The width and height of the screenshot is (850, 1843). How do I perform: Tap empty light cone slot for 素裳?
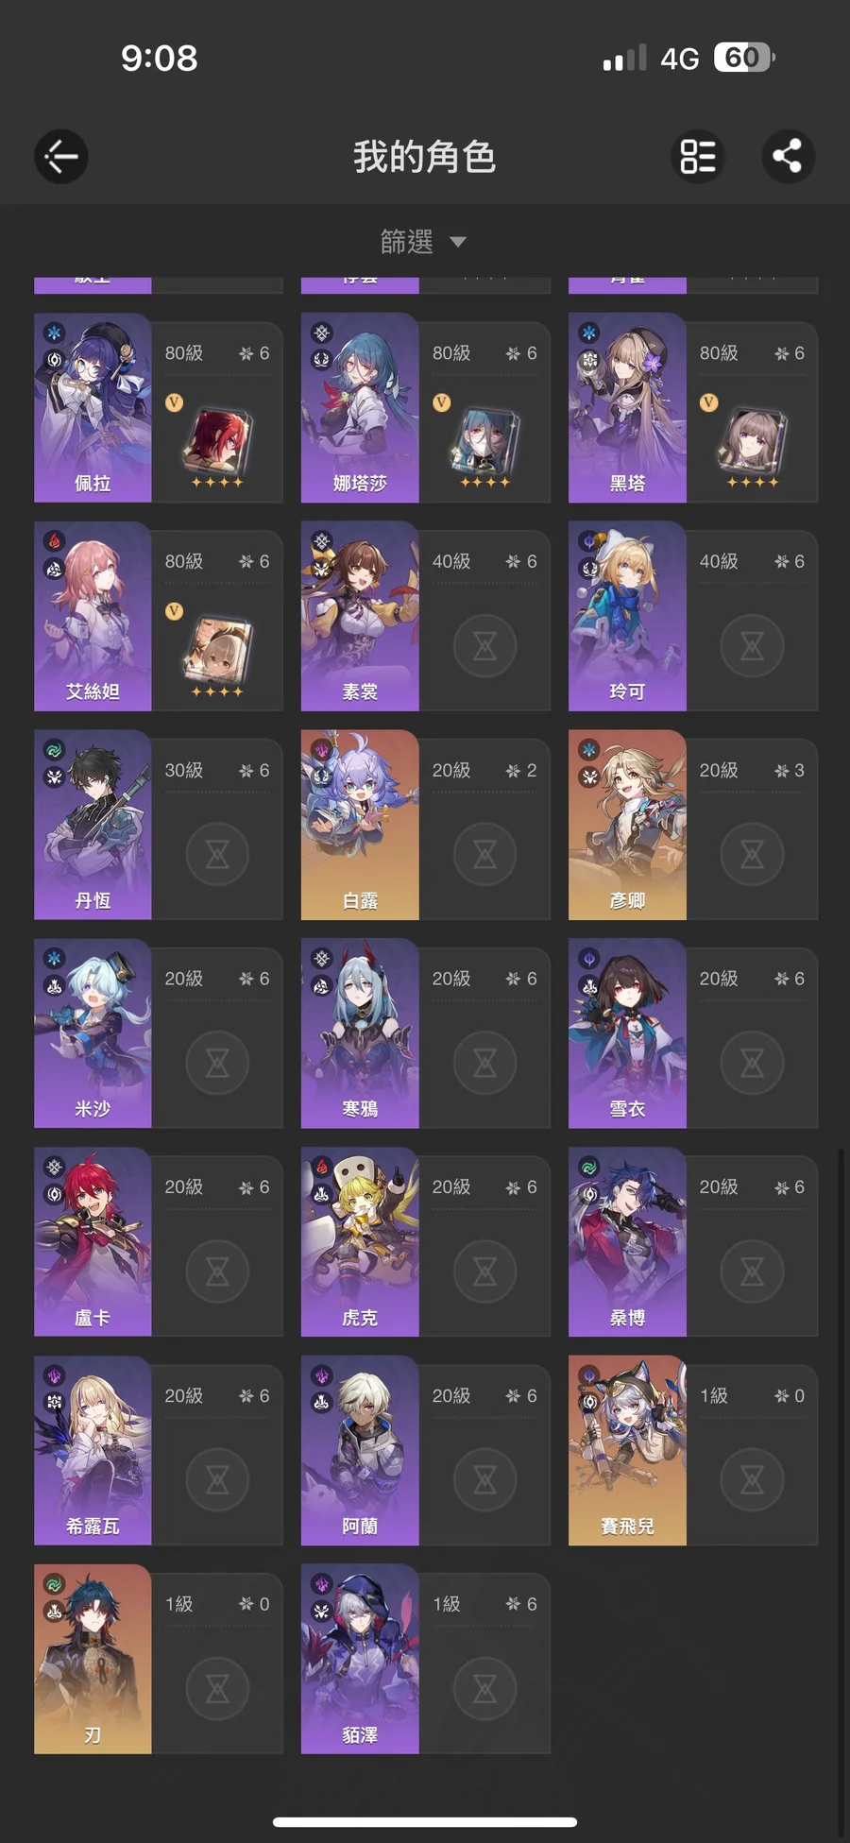pyautogui.click(x=484, y=645)
